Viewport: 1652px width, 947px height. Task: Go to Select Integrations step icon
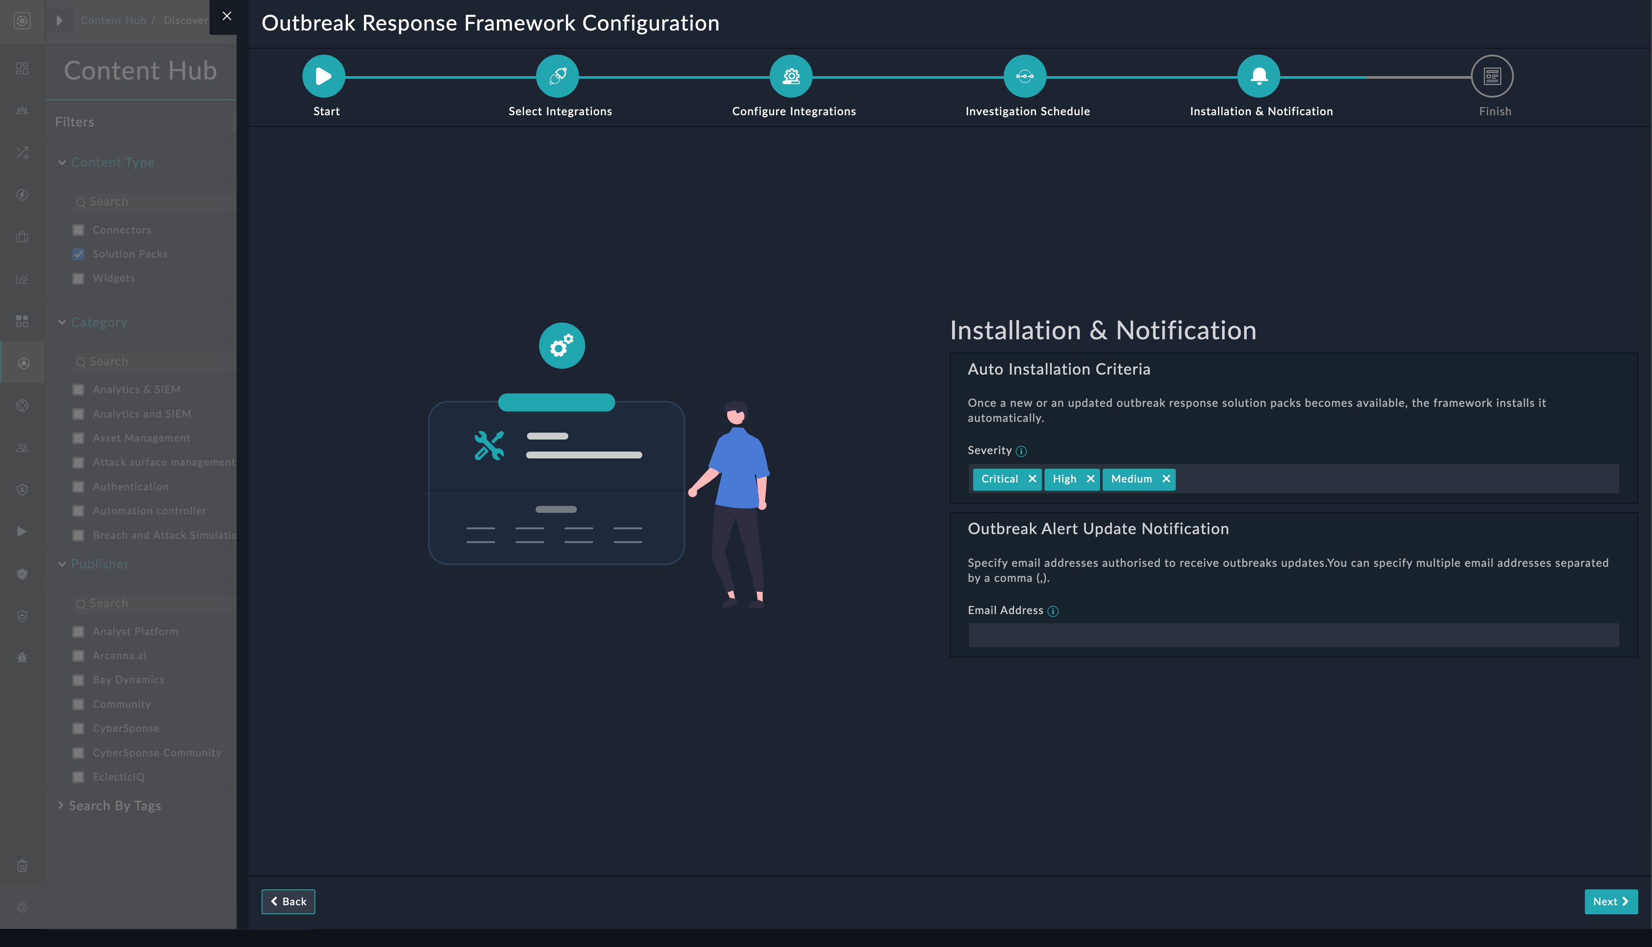[x=558, y=76]
